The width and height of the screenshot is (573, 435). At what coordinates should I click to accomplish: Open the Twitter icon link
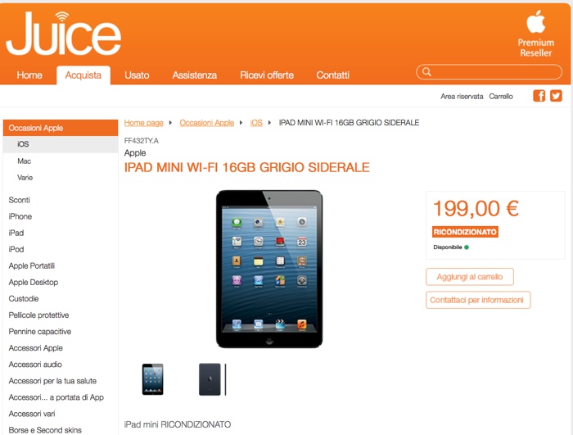[x=556, y=96]
